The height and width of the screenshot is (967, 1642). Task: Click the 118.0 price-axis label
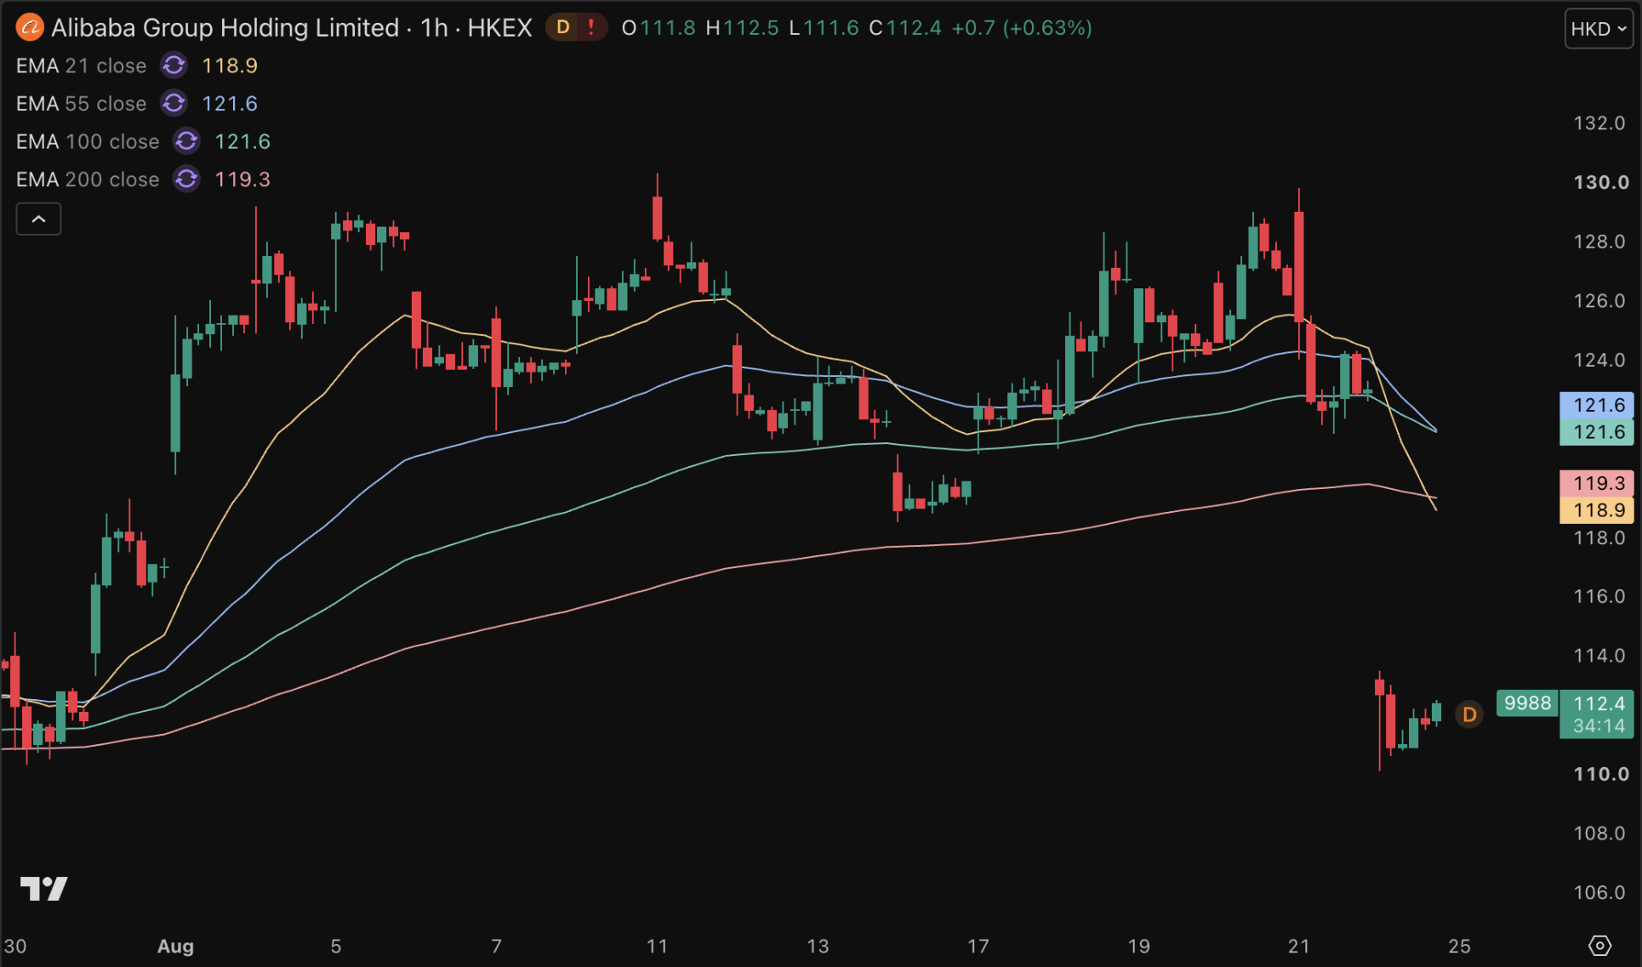click(x=1599, y=538)
